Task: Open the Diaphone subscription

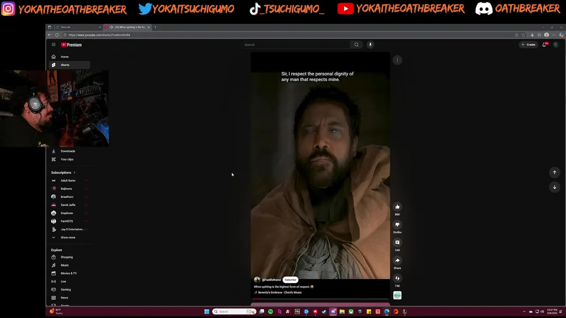Action: 69,213
